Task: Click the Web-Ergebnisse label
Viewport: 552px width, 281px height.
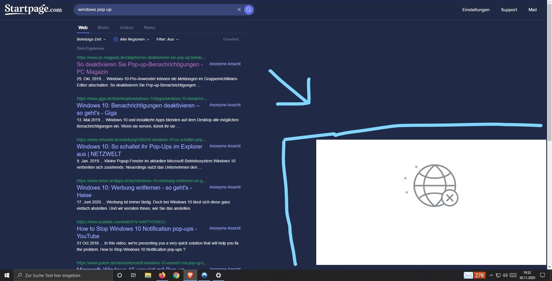Action: pyautogui.click(x=90, y=49)
